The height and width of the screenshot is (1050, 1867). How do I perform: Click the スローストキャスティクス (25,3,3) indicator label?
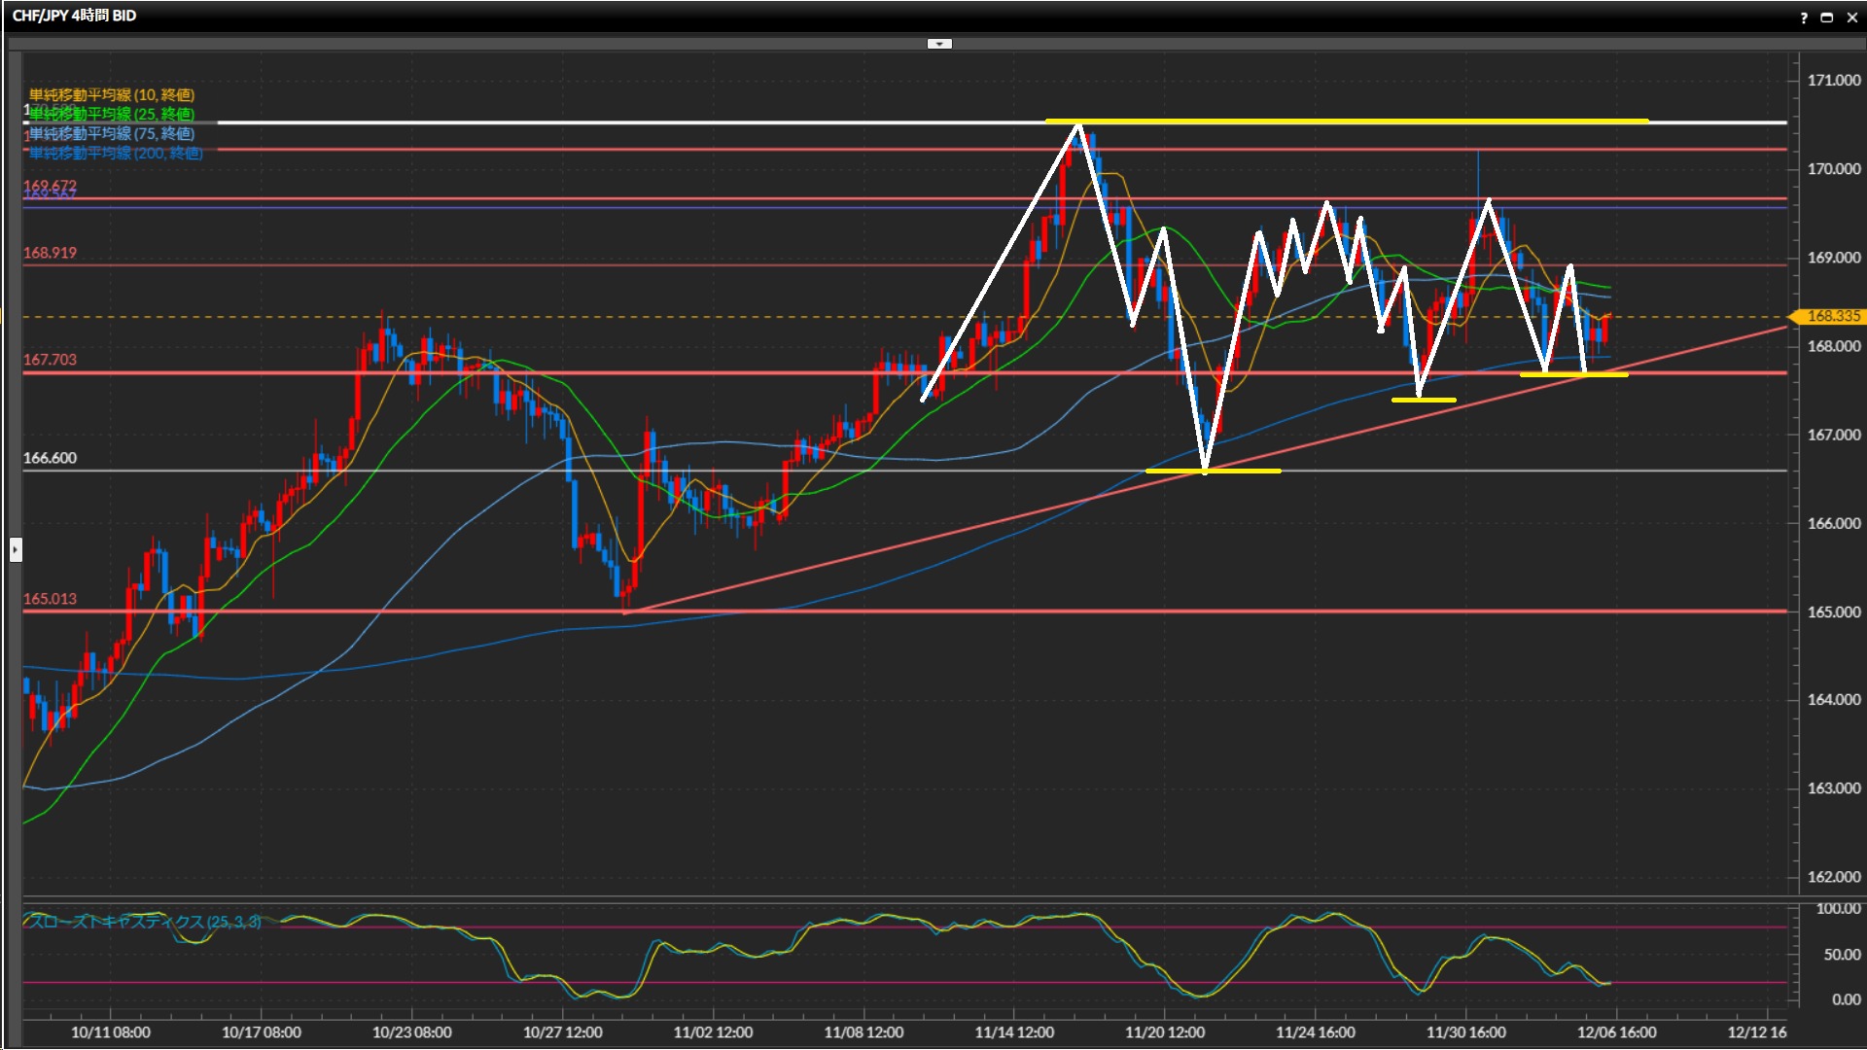pyautogui.click(x=142, y=922)
